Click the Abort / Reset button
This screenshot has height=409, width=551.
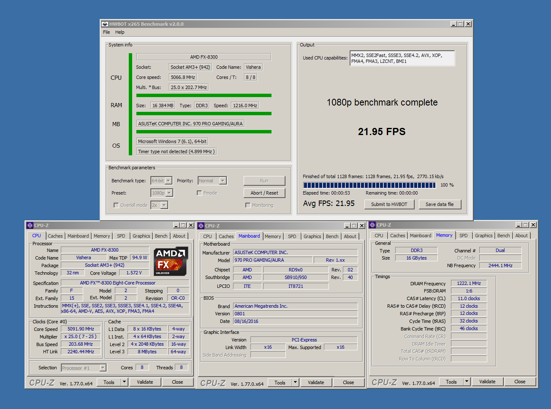264,193
